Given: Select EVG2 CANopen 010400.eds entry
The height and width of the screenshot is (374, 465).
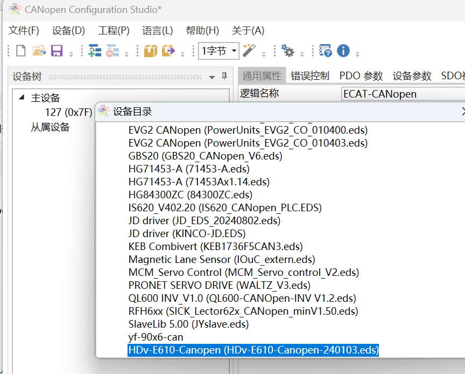Looking at the screenshot, I should point(248,130).
